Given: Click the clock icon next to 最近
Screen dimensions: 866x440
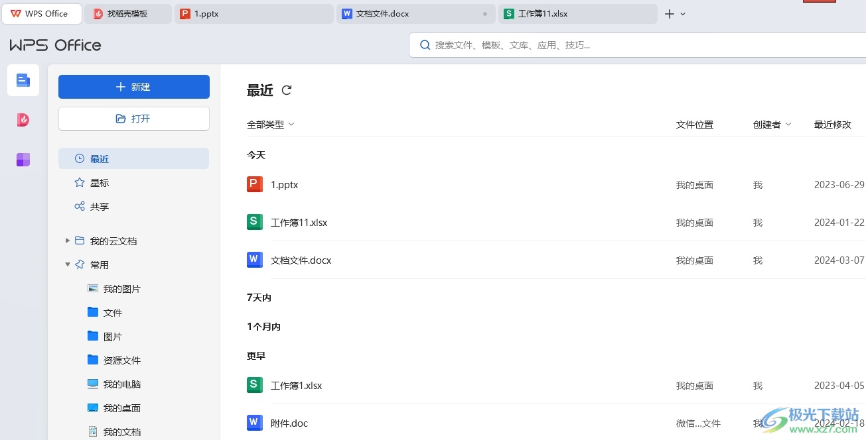Looking at the screenshot, I should 80,158.
